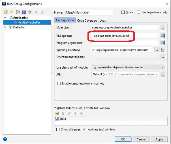The width and height of the screenshot is (171, 144).
Task: Browse for Working directory
Action: click(157, 50)
